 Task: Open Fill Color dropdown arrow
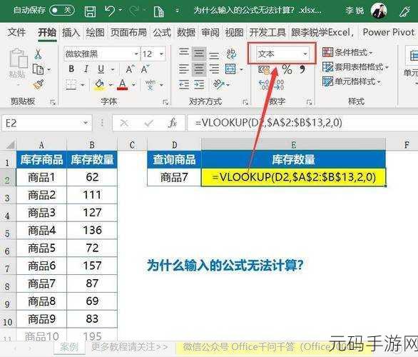click(111, 85)
